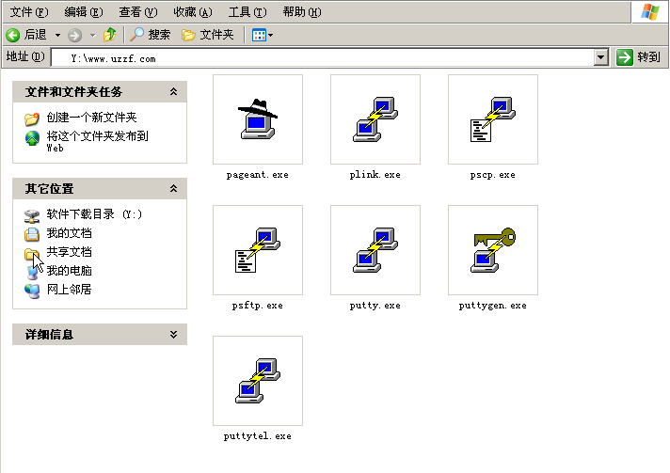Click the network drive Y: icon

[x=32, y=215]
